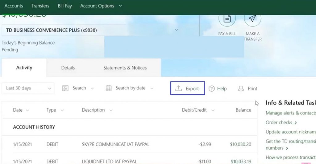
Task: Open the Transfers menu item
Action: [40, 6]
